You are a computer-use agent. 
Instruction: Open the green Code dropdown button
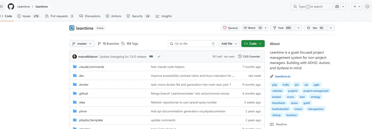(x=253, y=44)
